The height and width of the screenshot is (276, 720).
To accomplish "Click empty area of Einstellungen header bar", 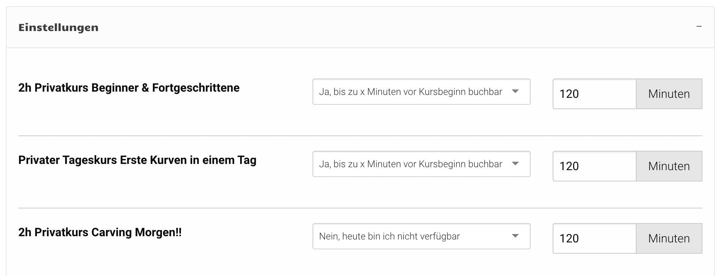I will pos(365,27).
